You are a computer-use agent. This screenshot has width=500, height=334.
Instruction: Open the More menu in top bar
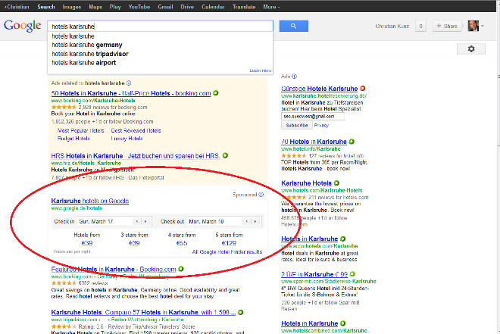click(x=271, y=7)
